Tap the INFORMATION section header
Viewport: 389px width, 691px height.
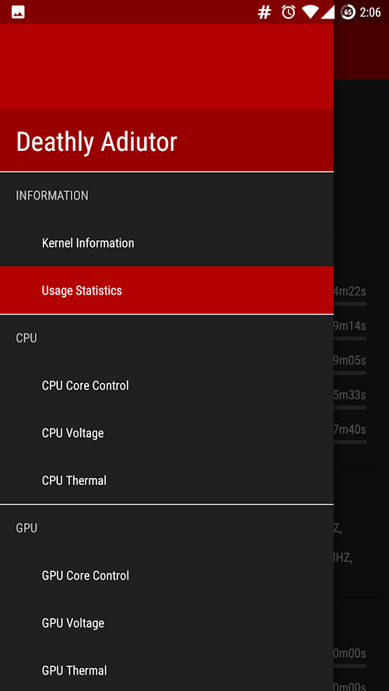52,195
